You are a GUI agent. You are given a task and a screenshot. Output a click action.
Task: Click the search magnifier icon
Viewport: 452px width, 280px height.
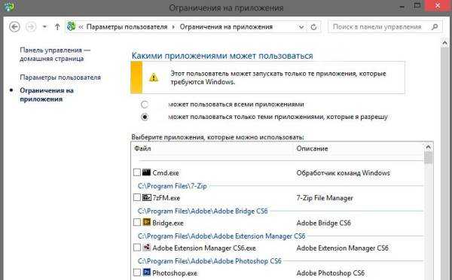435,27
